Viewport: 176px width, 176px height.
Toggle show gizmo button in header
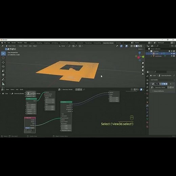coord(121,46)
